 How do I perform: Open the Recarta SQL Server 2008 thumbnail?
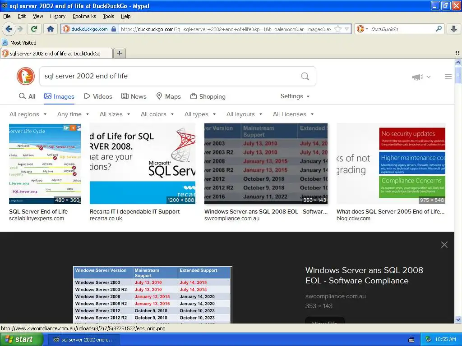click(x=142, y=164)
